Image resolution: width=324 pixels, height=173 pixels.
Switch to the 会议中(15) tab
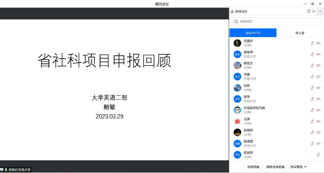(253, 33)
